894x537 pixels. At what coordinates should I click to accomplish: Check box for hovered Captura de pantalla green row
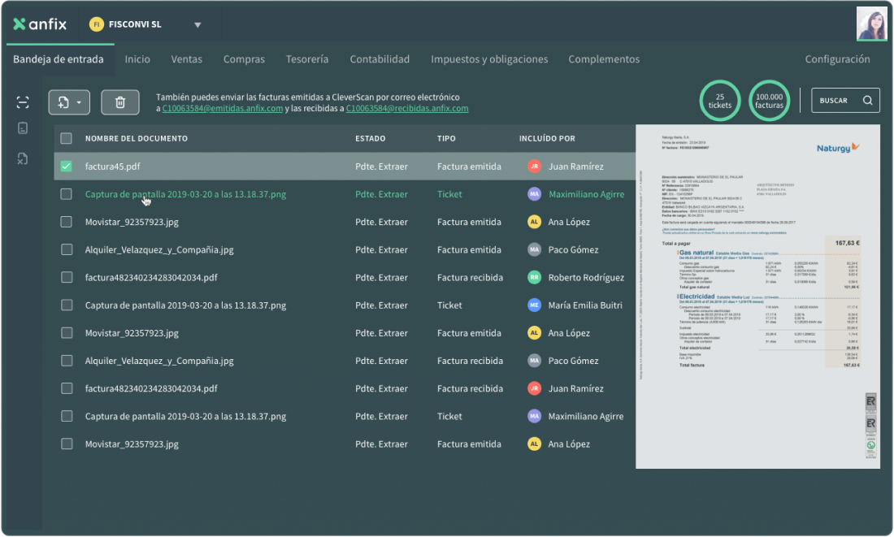[66, 194]
